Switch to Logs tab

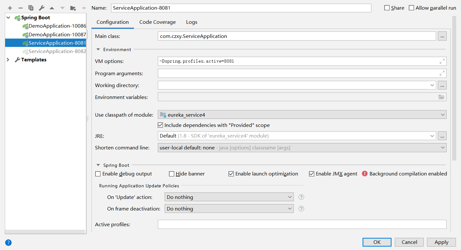pos(192,22)
